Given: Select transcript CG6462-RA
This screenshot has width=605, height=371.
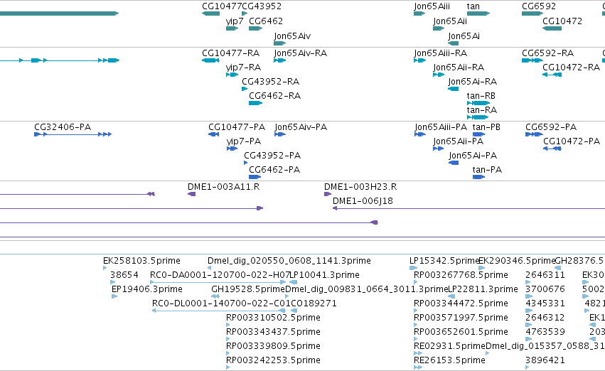Looking at the screenshot, I should pyautogui.click(x=274, y=96).
